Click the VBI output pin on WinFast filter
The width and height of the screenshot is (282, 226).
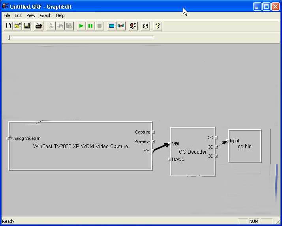(x=153, y=151)
